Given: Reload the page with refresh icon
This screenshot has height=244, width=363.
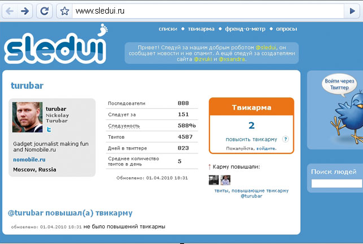Looking at the screenshot, I should coord(44,11).
